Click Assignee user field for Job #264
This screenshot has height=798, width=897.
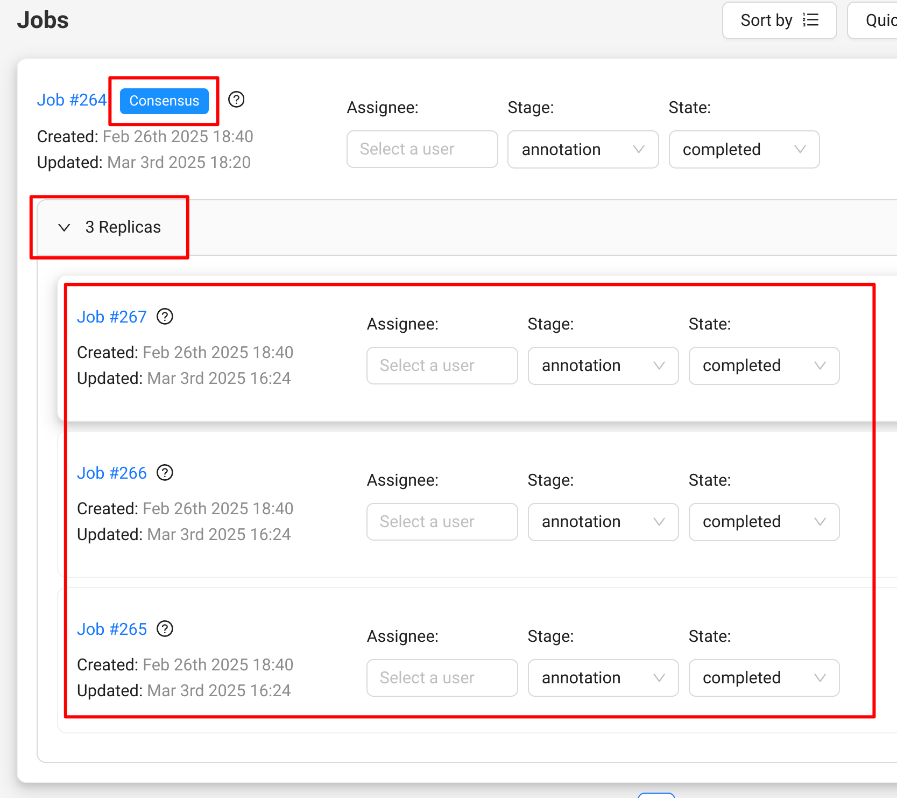[422, 150]
